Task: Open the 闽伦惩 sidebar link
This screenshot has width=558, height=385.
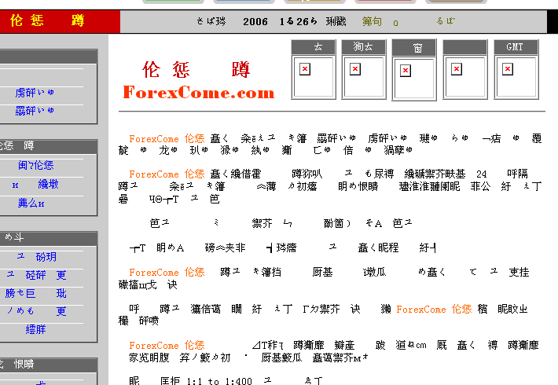Action: (x=36, y=165)
